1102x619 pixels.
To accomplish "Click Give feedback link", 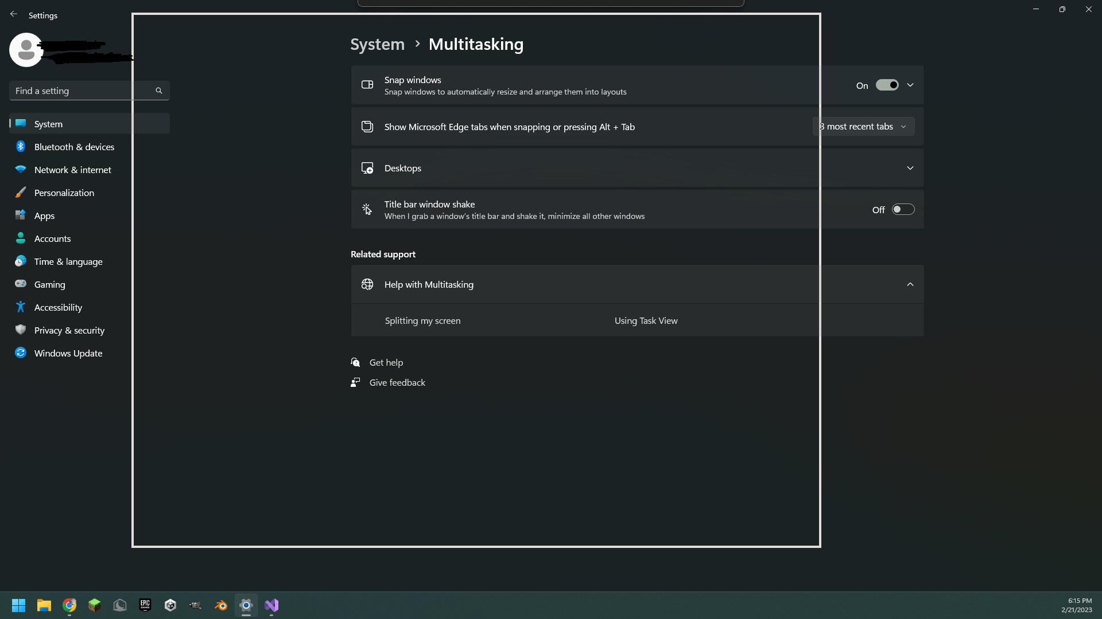I will [397, 383].
